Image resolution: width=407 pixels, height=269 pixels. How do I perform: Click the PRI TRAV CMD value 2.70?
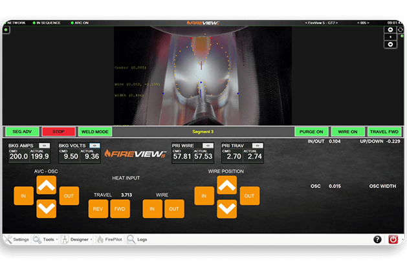coord(234,156)
